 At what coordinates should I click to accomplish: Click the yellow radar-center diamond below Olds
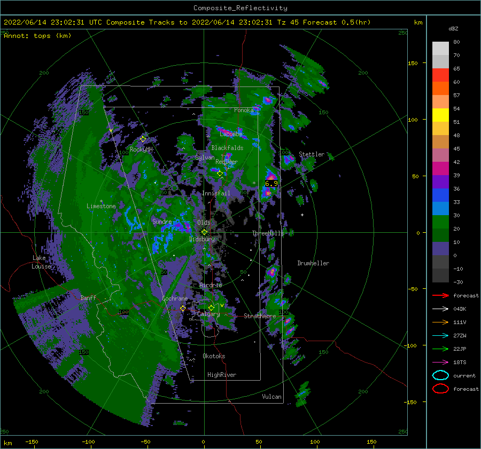click(204, 232)
